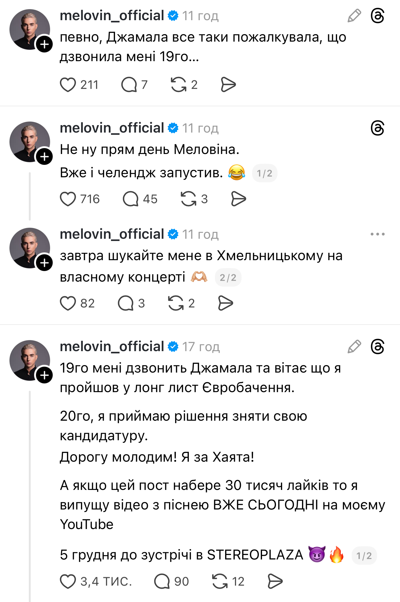Open comments on the post with 7 replies
400x602 pixels.
129,85
